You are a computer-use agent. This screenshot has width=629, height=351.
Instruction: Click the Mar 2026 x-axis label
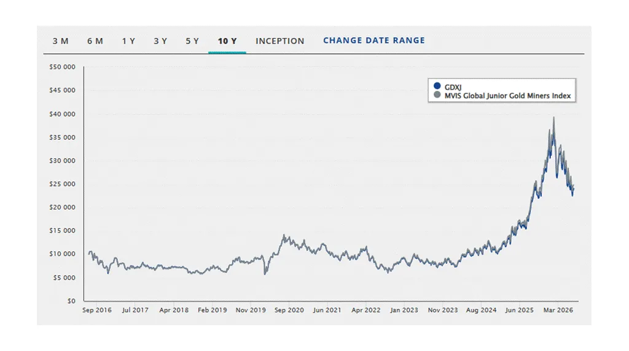tap(558, 310)
